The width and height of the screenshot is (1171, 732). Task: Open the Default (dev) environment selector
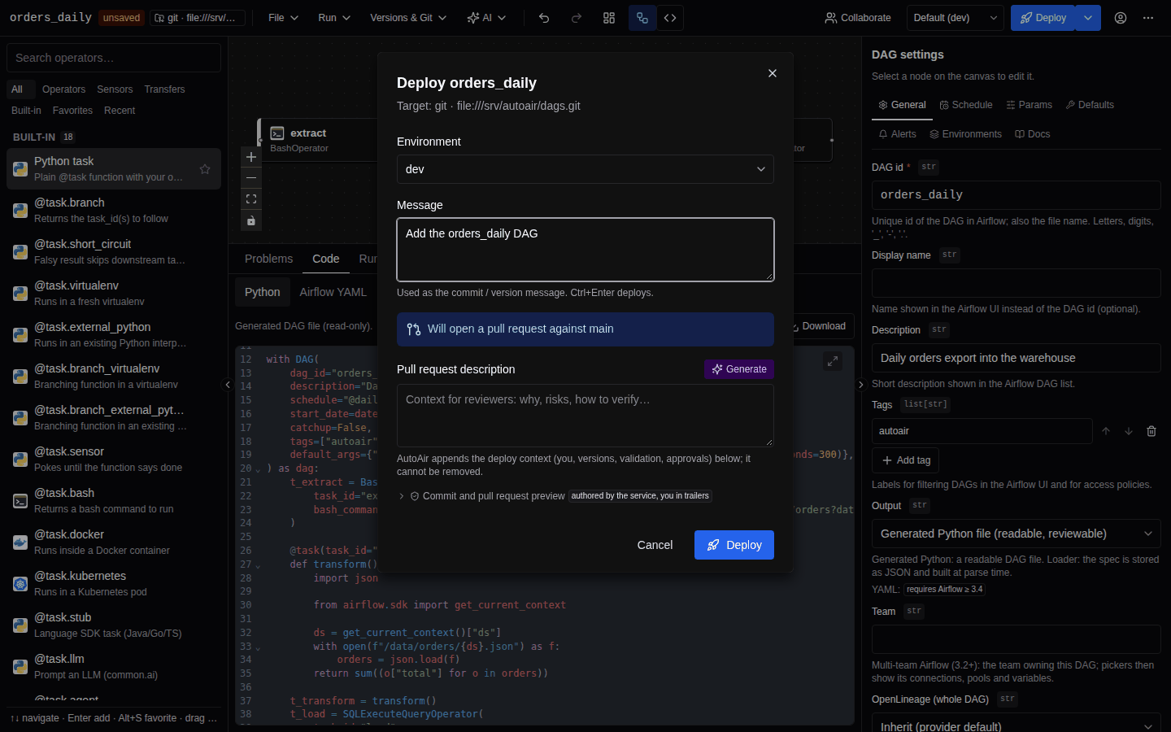[956, 18]
